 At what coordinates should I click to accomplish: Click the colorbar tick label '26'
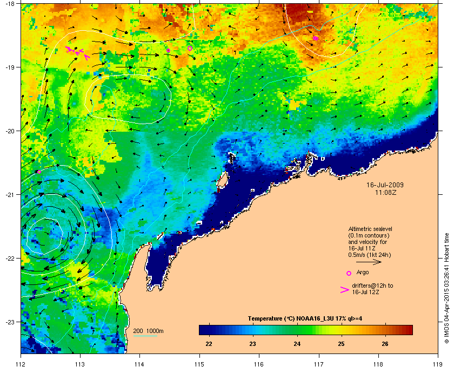coord(385,344)
